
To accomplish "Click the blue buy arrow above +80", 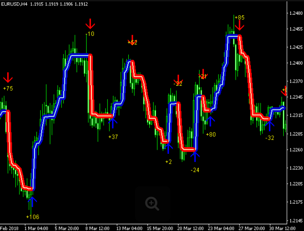I will (x=210, y=121).
